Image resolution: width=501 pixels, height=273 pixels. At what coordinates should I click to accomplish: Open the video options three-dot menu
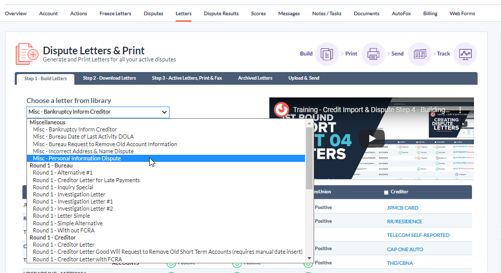[460, 110]
